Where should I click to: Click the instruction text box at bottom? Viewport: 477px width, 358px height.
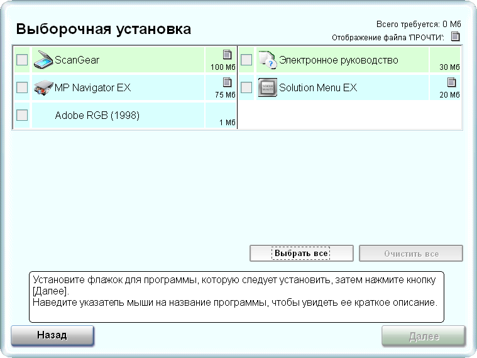point(236,297)
